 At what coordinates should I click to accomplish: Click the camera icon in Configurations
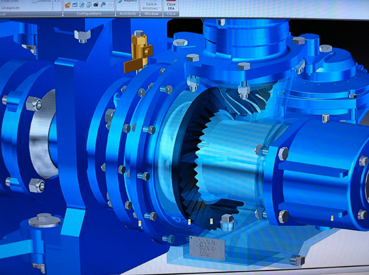[x=96, y=4]
